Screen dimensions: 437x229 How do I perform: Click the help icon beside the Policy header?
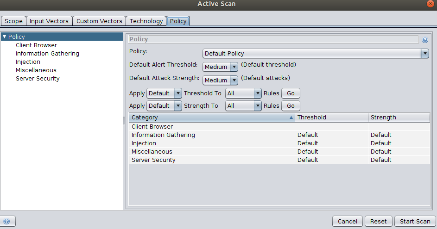click(425, 40)
